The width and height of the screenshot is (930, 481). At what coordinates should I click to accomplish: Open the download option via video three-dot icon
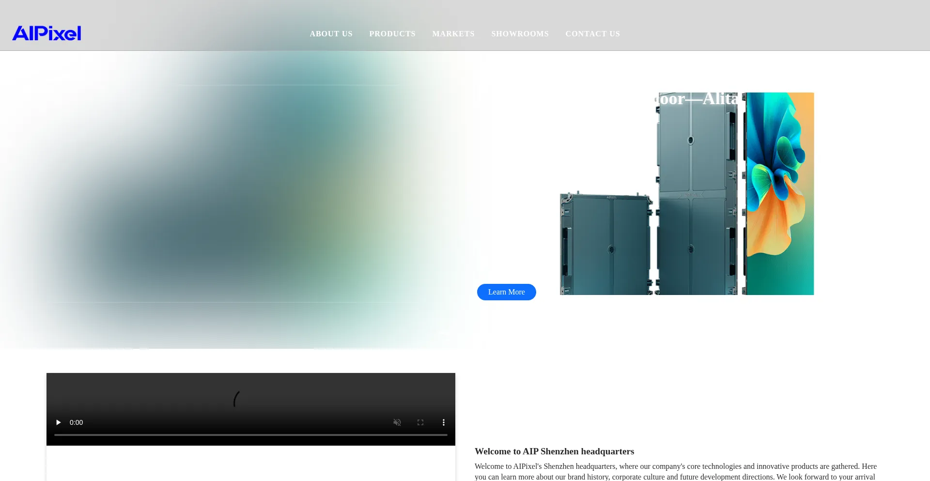tap(443, 422)
